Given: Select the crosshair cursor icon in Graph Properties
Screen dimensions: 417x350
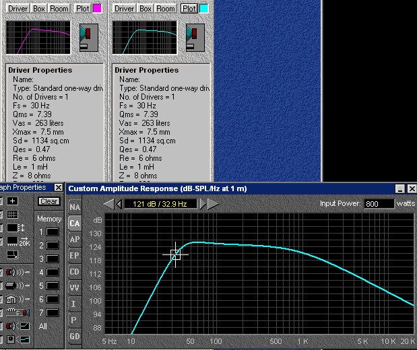Looking at the screenshot, I should [13, 201].
